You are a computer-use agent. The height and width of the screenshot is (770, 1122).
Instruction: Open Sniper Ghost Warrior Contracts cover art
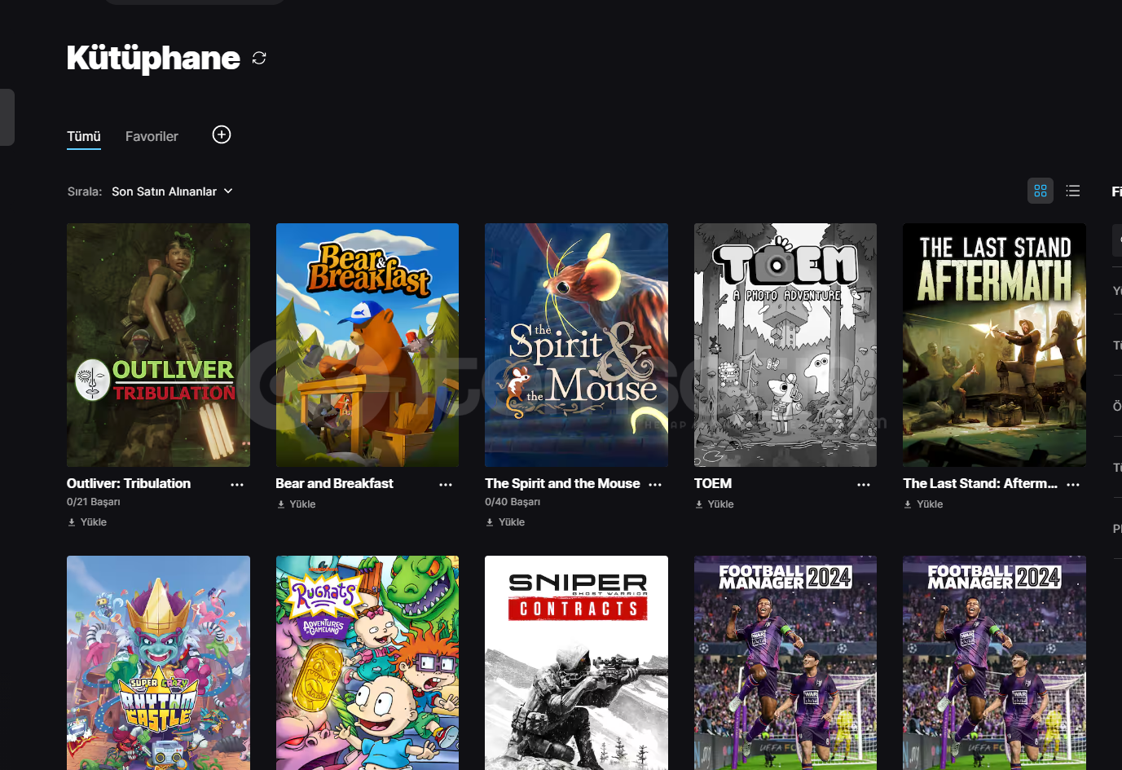point(576,662)
